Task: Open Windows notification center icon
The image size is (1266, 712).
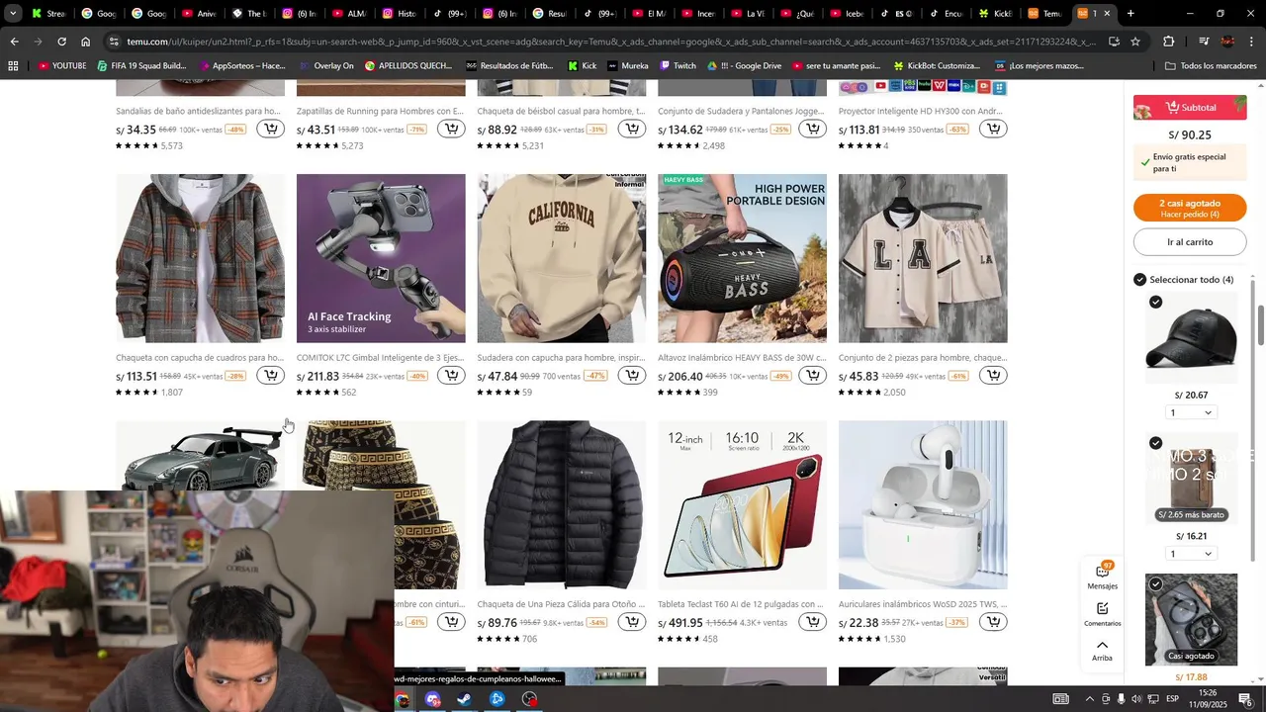Action: tap(1245, 699)
